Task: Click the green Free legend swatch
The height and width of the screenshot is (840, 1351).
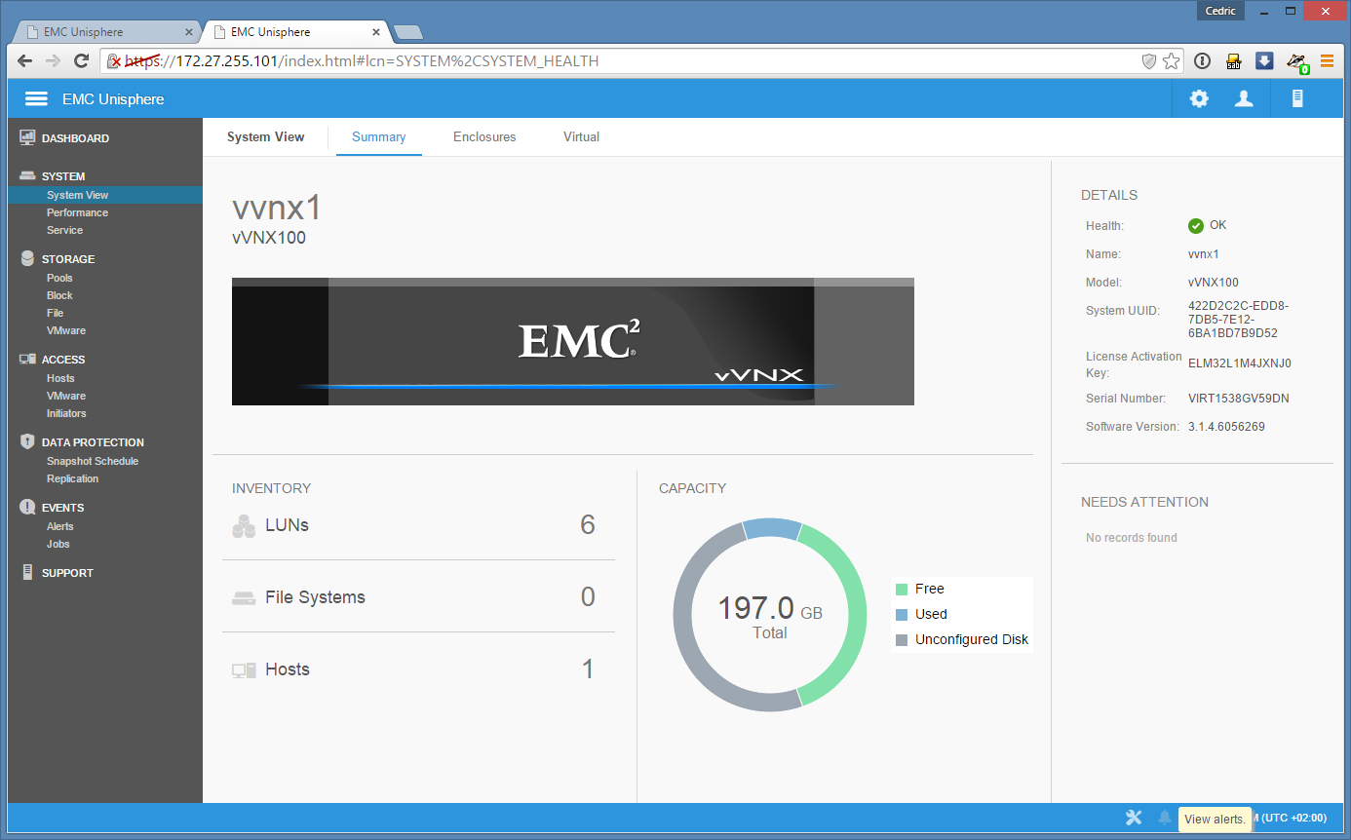Action: tap(902, 590)
